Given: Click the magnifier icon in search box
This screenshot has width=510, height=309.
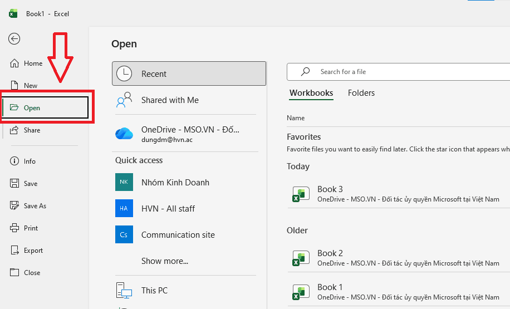Looking at the screenshot, I should coord(305,72).
